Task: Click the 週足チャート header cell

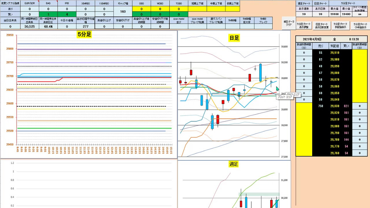Action: click(x=304, y=3)
